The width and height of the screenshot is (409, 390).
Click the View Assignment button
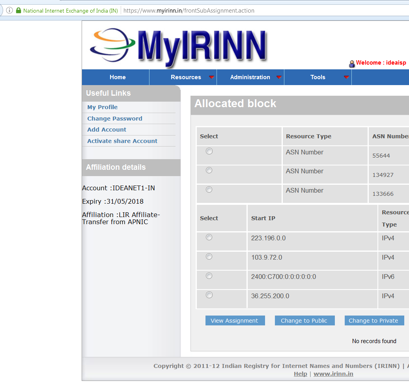[x=235, y=320]
